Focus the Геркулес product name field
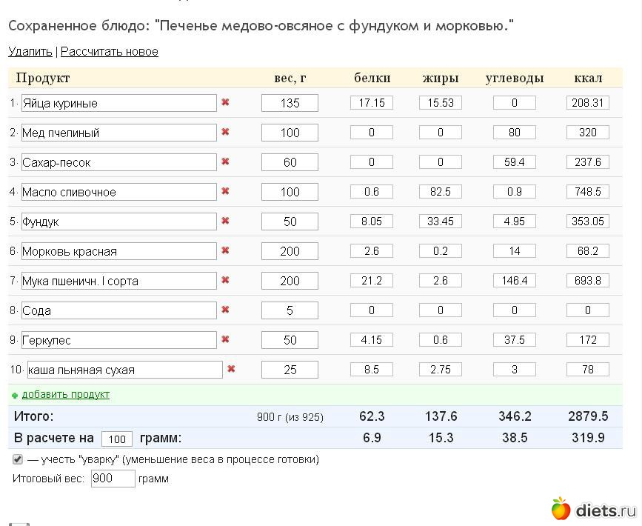 coord(118,340)
